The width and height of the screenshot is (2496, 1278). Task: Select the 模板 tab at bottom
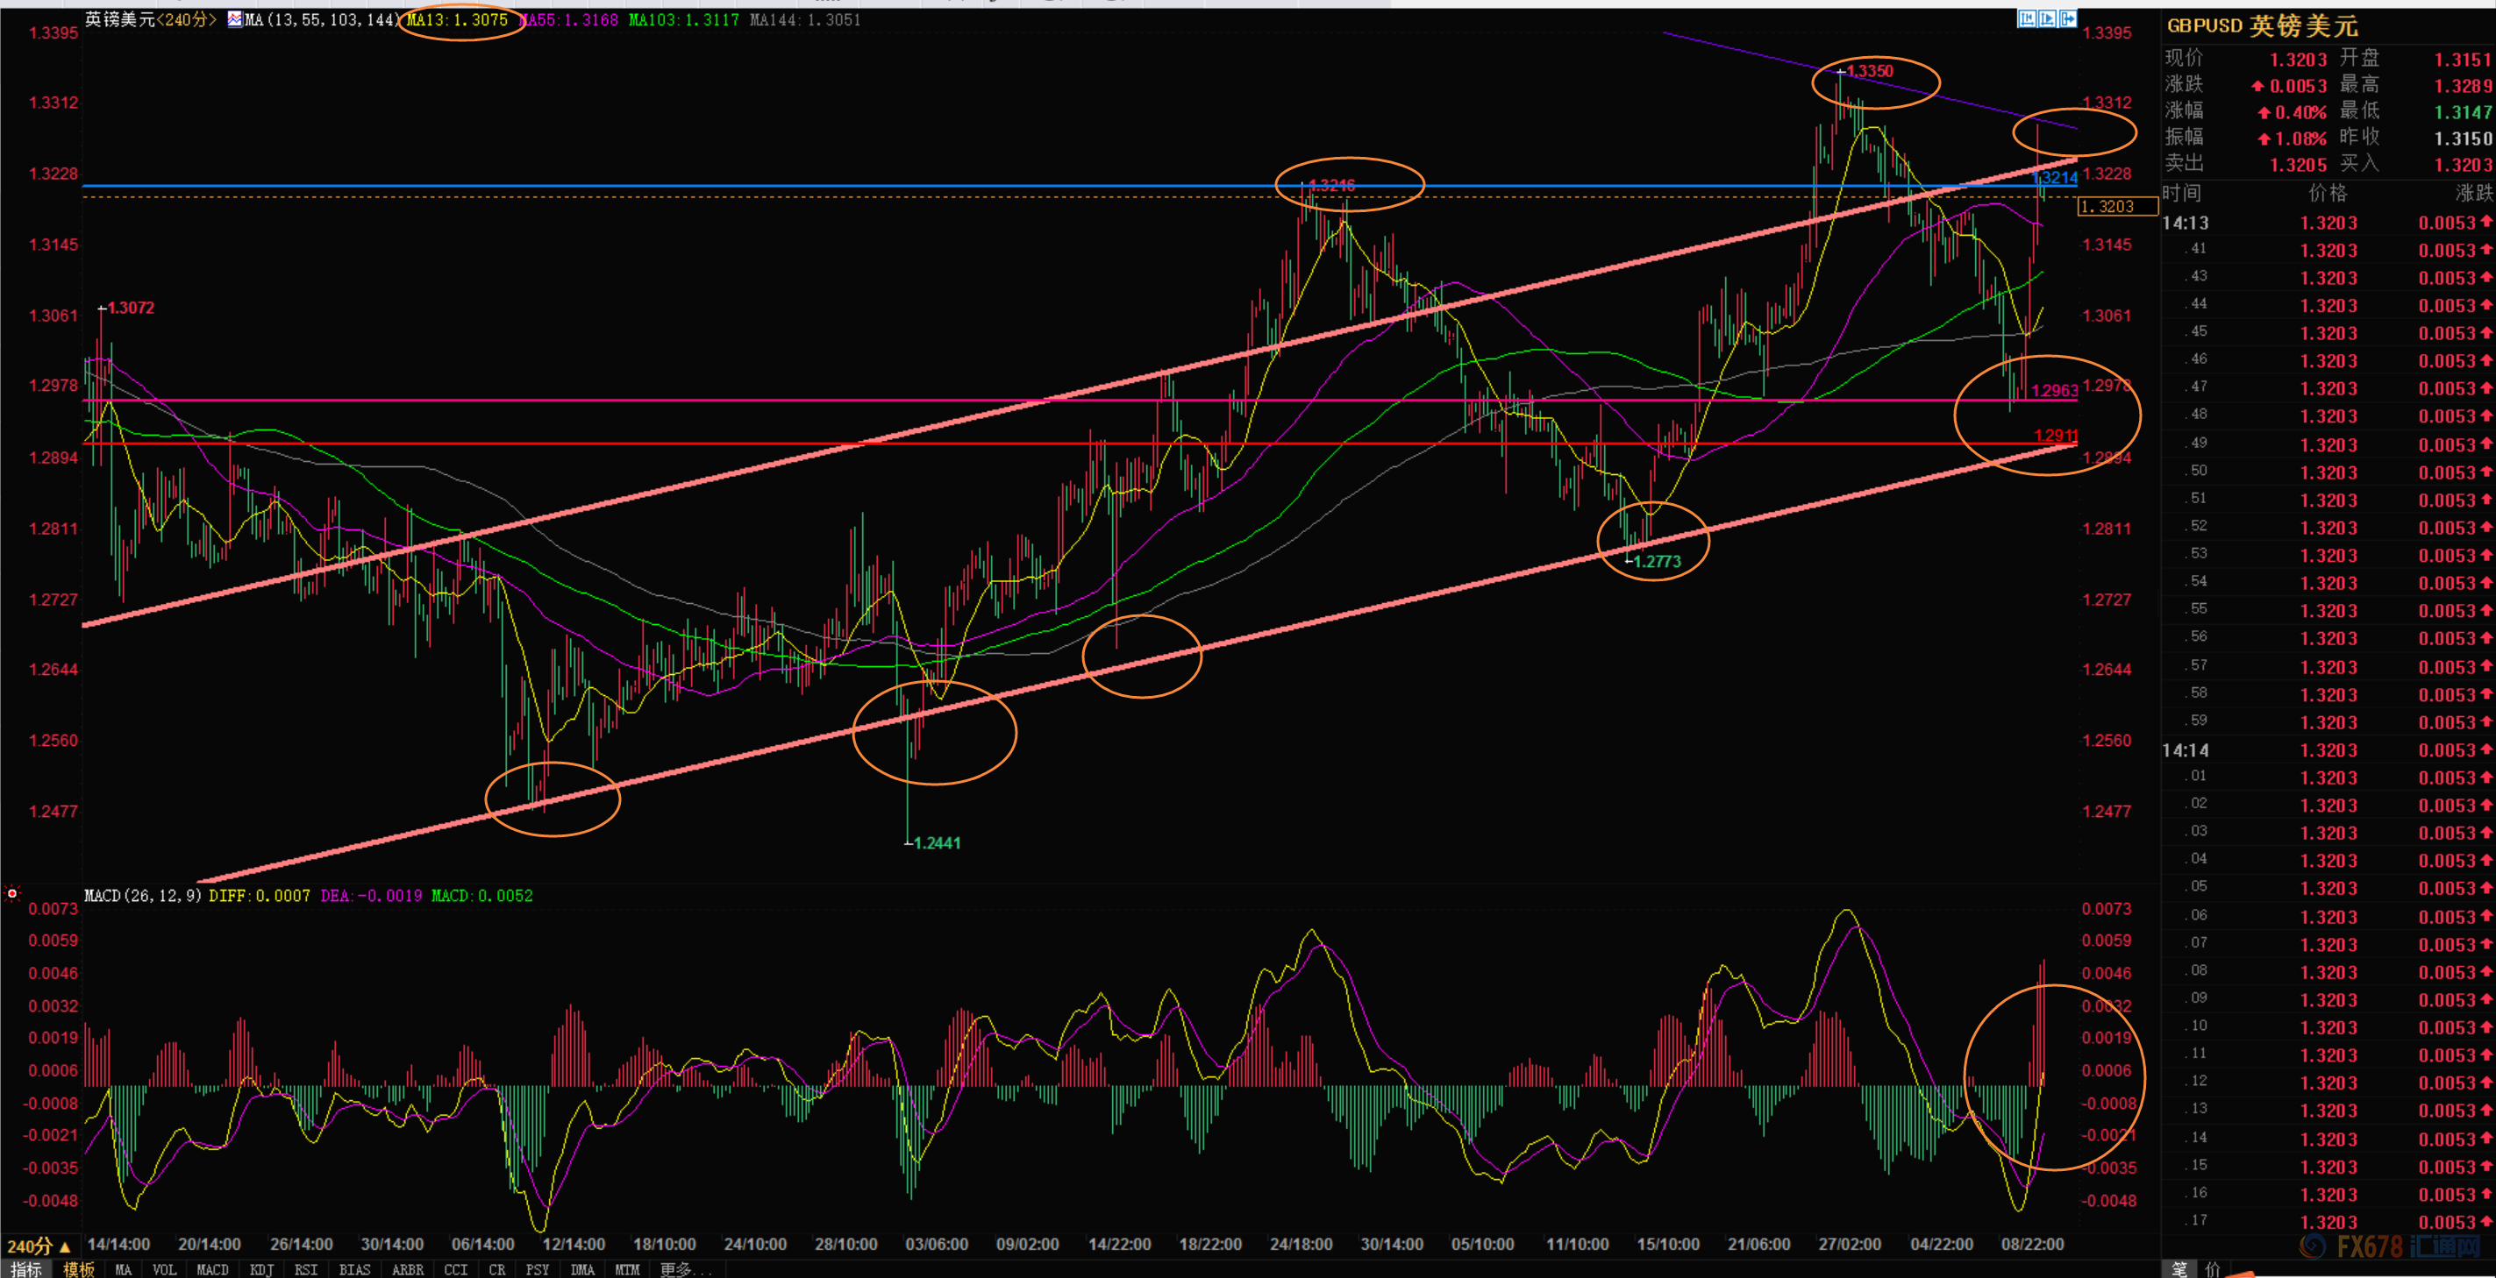(x=78, y=1269)
